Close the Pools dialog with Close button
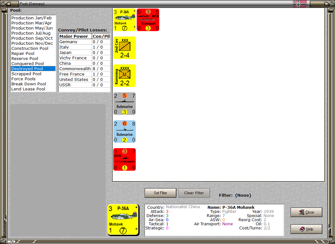This screenshot has width=335, height=244. click(x=306, y=212)
